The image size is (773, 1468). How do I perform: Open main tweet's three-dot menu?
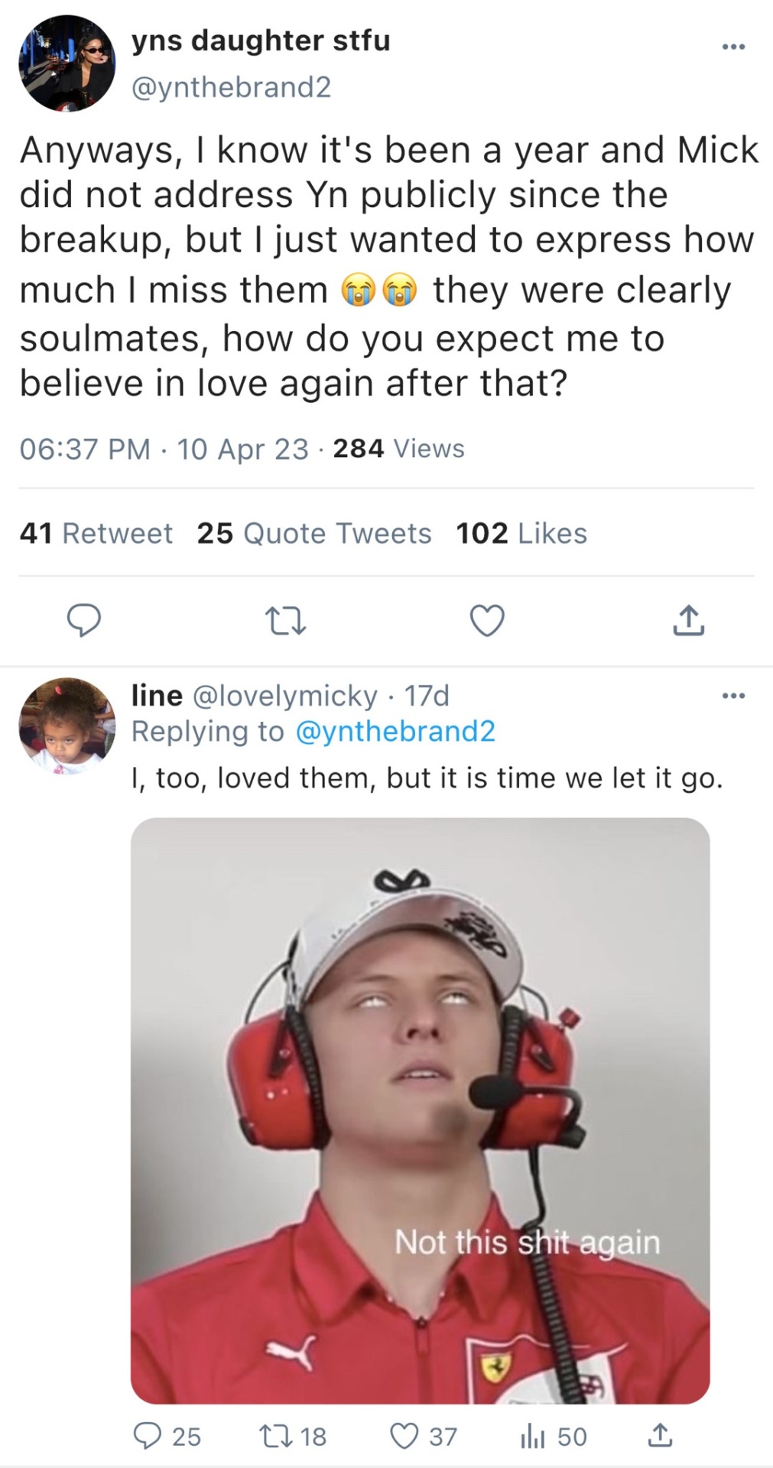pos(732,47)
